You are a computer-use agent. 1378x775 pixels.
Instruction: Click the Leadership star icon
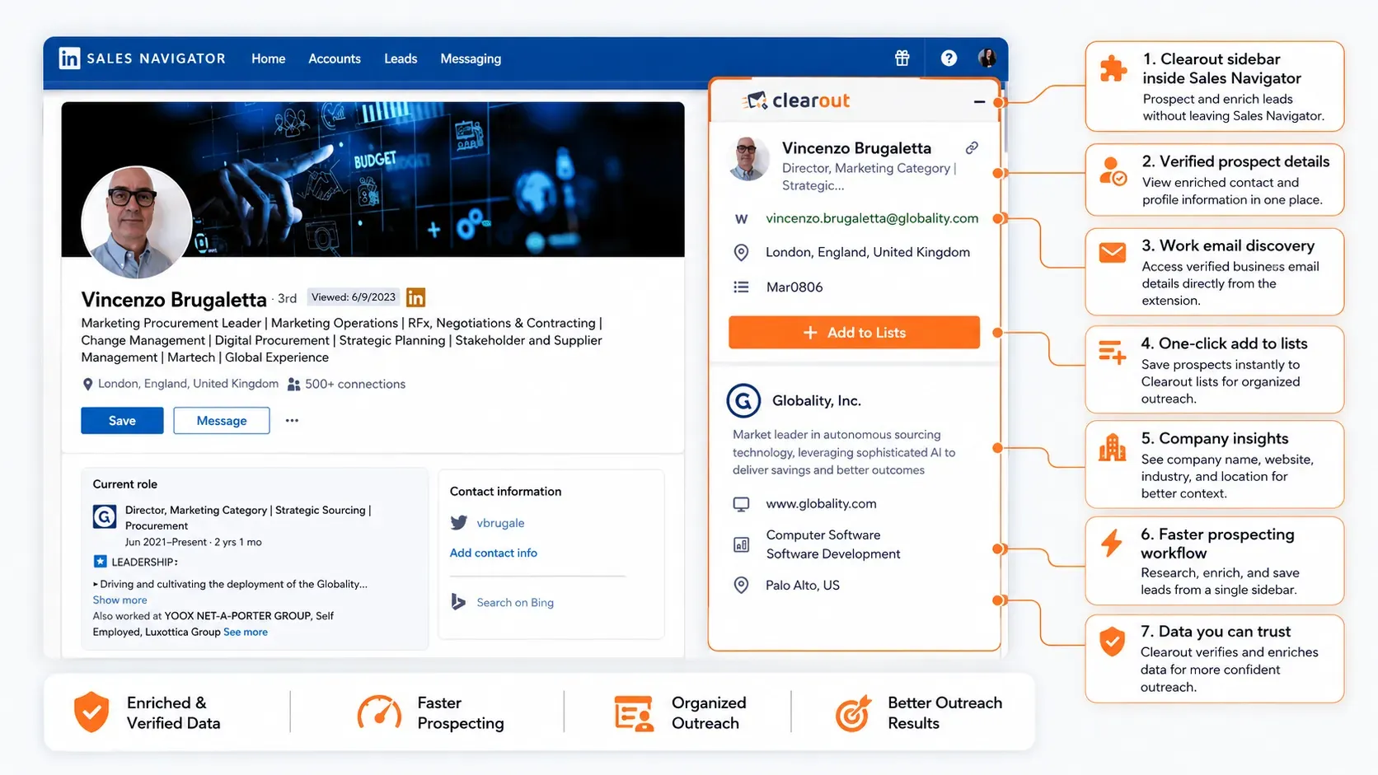pyautogui.click(x=100, y=562)
